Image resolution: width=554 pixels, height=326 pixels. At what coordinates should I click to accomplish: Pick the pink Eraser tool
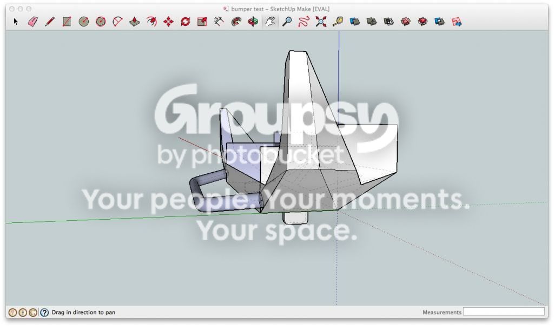coord(32,22)
